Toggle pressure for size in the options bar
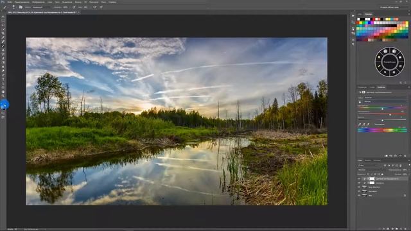 pos(101,7)
